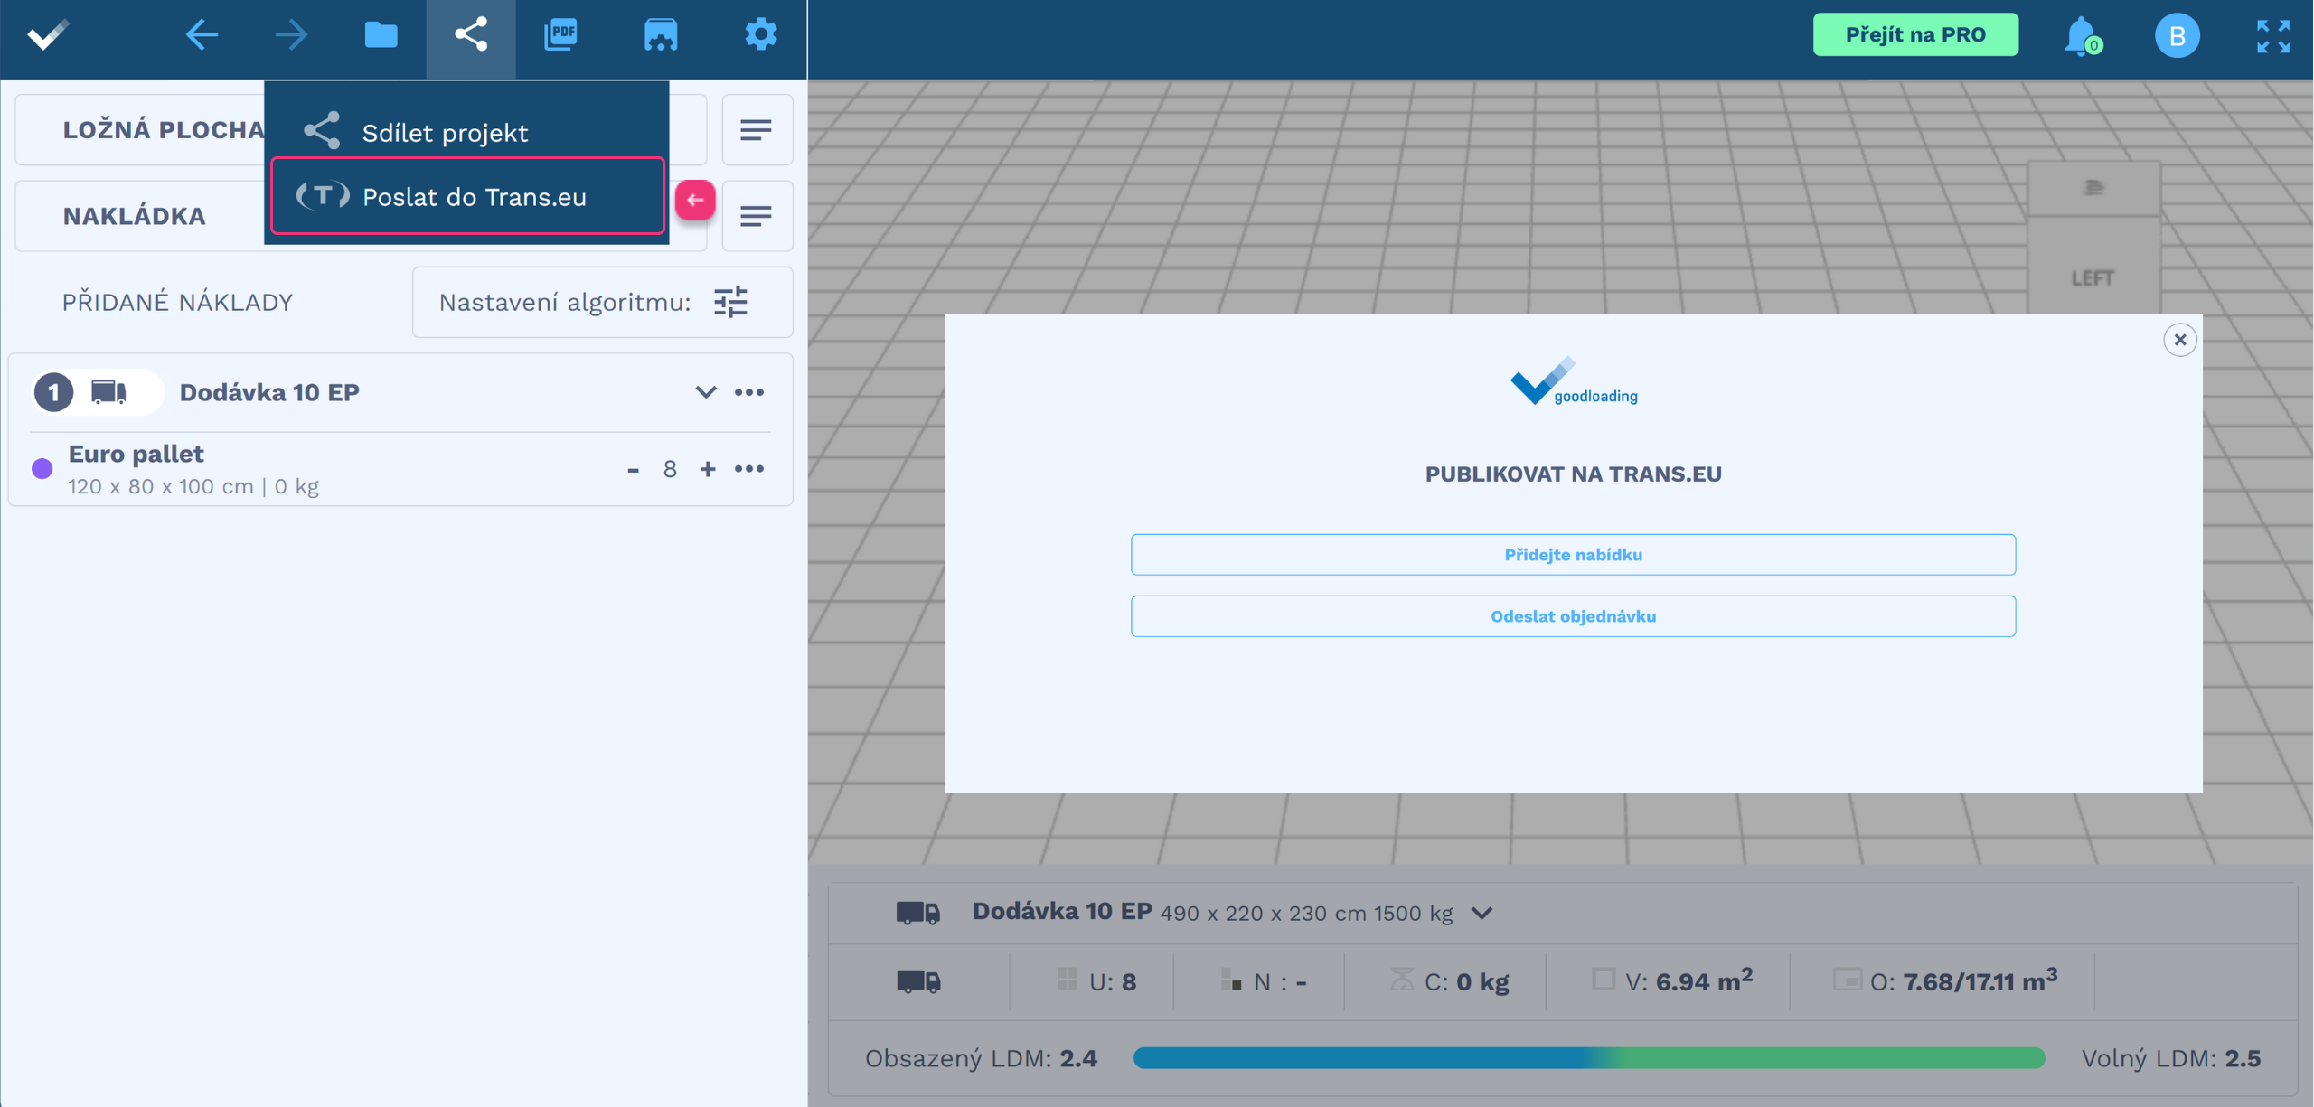Click Odeslat objednávku button
The width and height of the screenshot is (2314, 1107).
tap(1572, 616)
